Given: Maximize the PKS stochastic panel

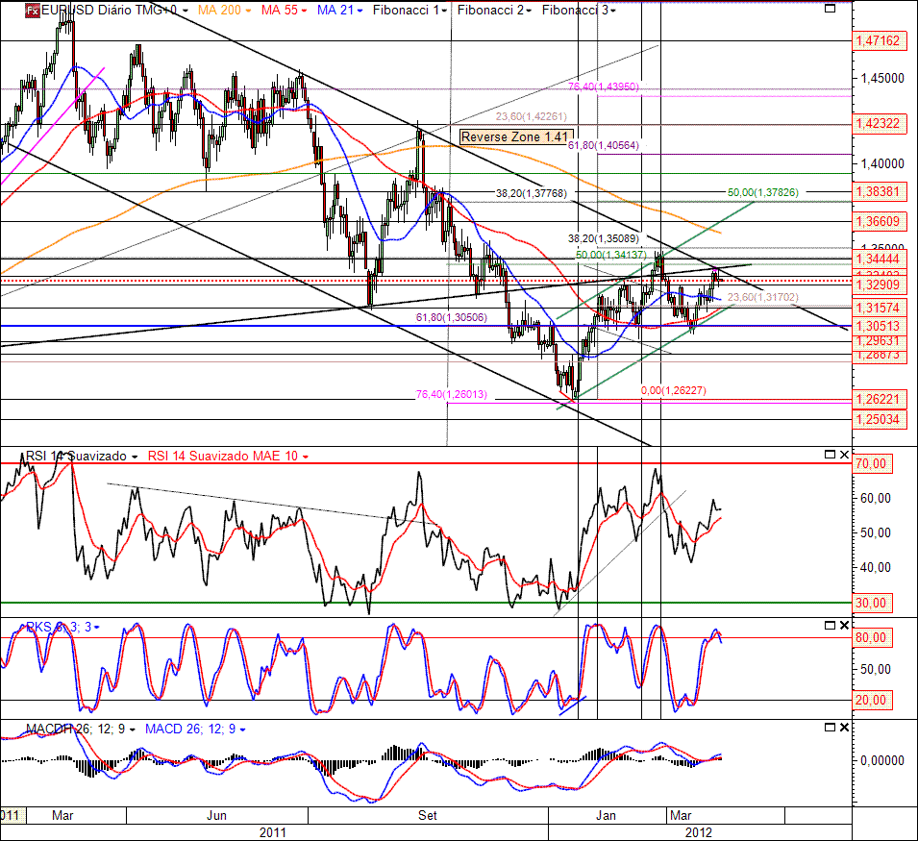Looking at the screenshot, I should 830,625.
